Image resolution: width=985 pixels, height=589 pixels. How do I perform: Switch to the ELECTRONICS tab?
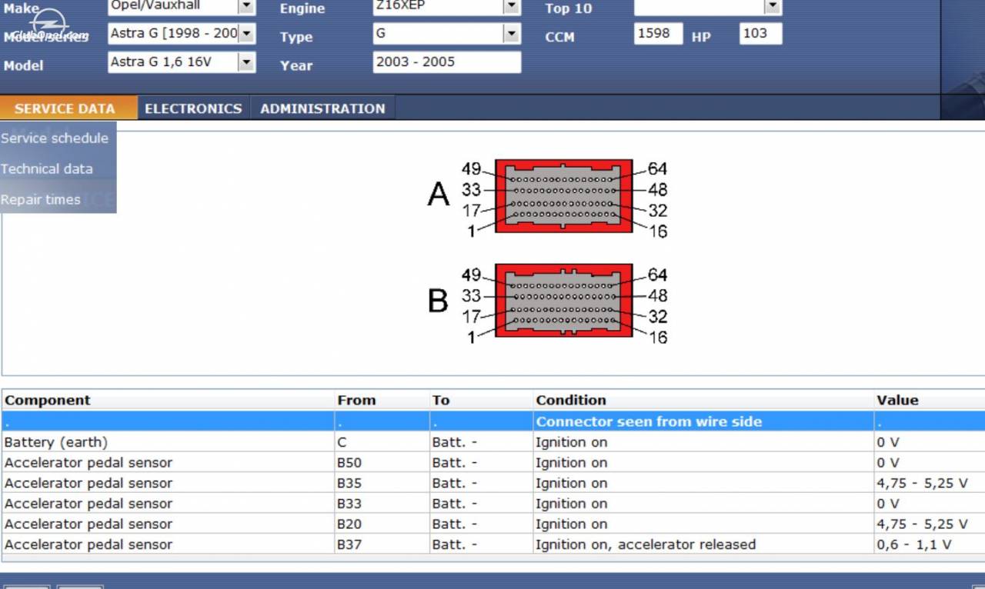193,108
